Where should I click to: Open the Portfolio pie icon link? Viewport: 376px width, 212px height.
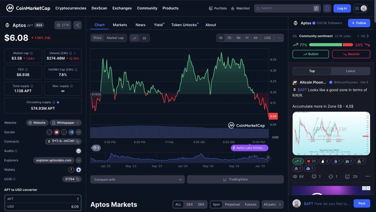(x=218, y=8)
